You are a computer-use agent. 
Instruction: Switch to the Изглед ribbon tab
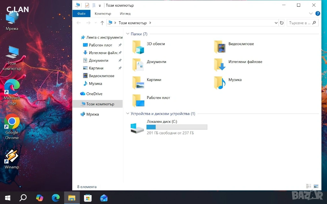click(125, 14)
